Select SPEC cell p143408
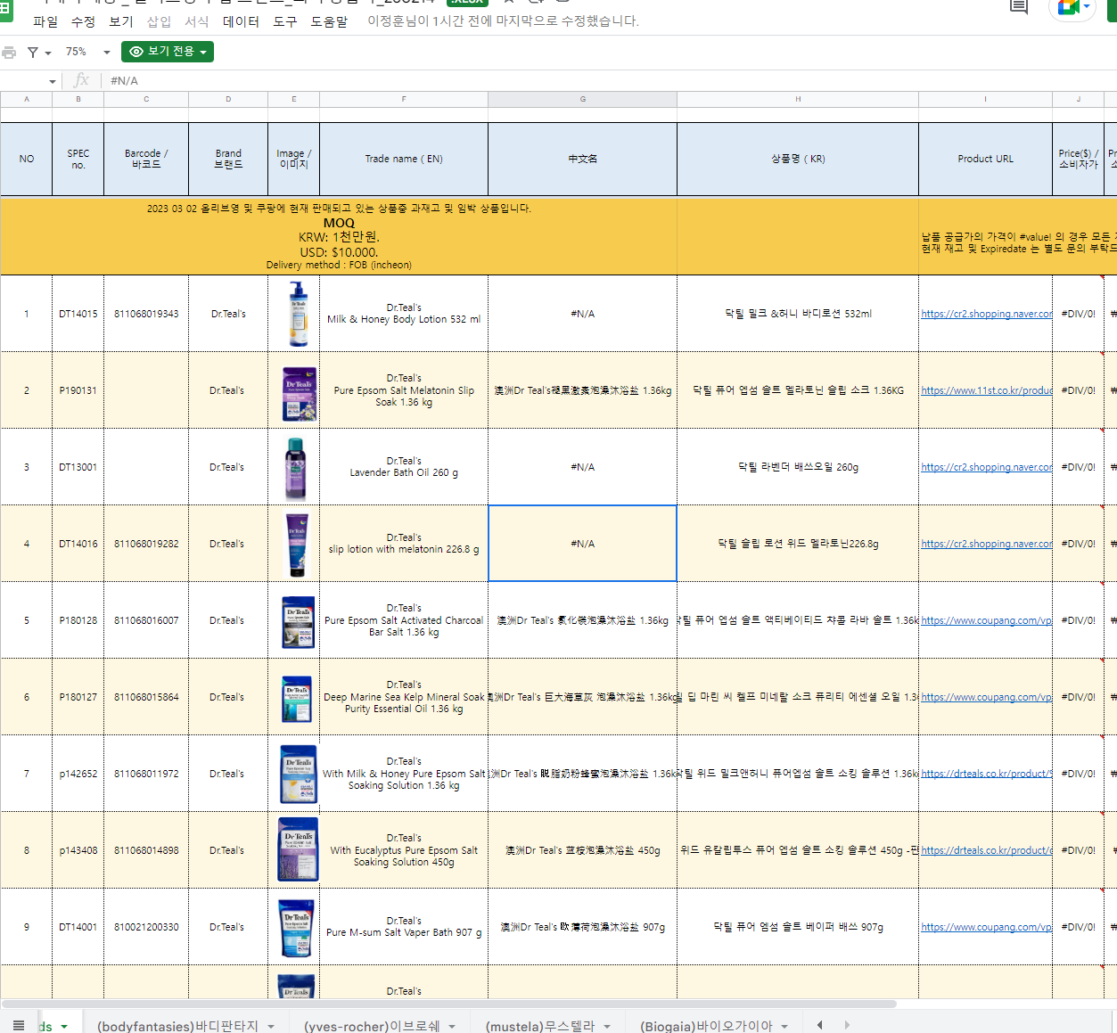 point(78,850)
